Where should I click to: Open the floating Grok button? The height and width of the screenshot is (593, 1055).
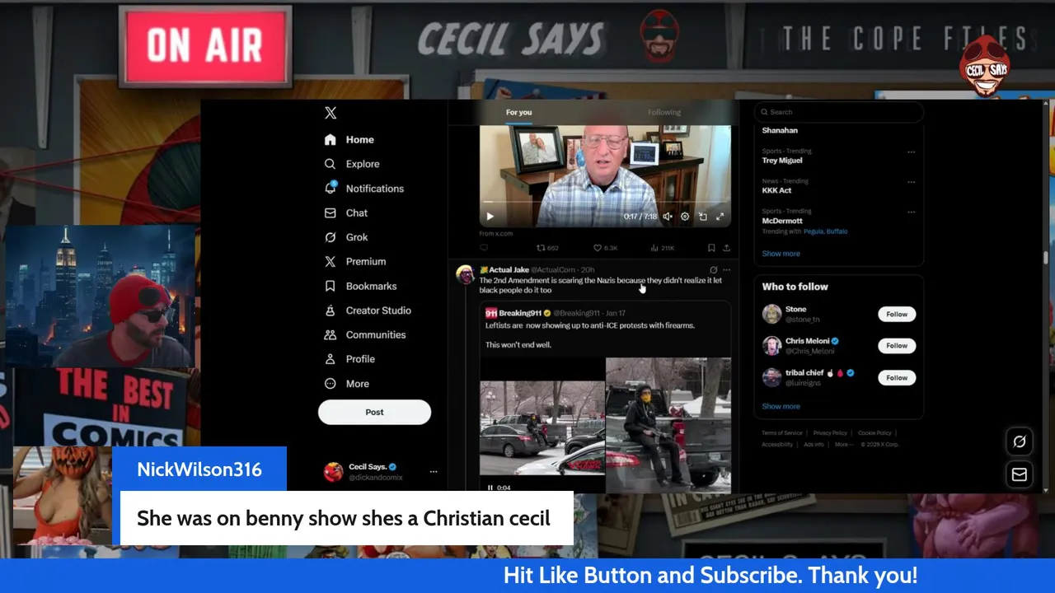click(x=1020, y=442)
